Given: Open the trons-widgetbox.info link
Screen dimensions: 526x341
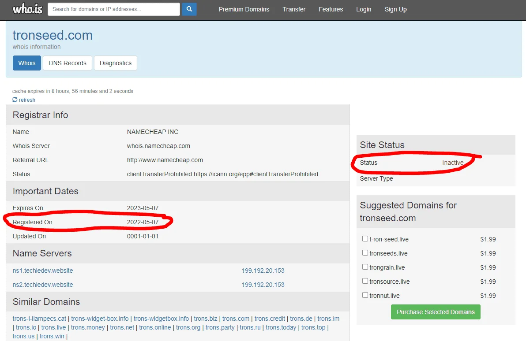Looking at the screenshot, I should tap(161, 319).
